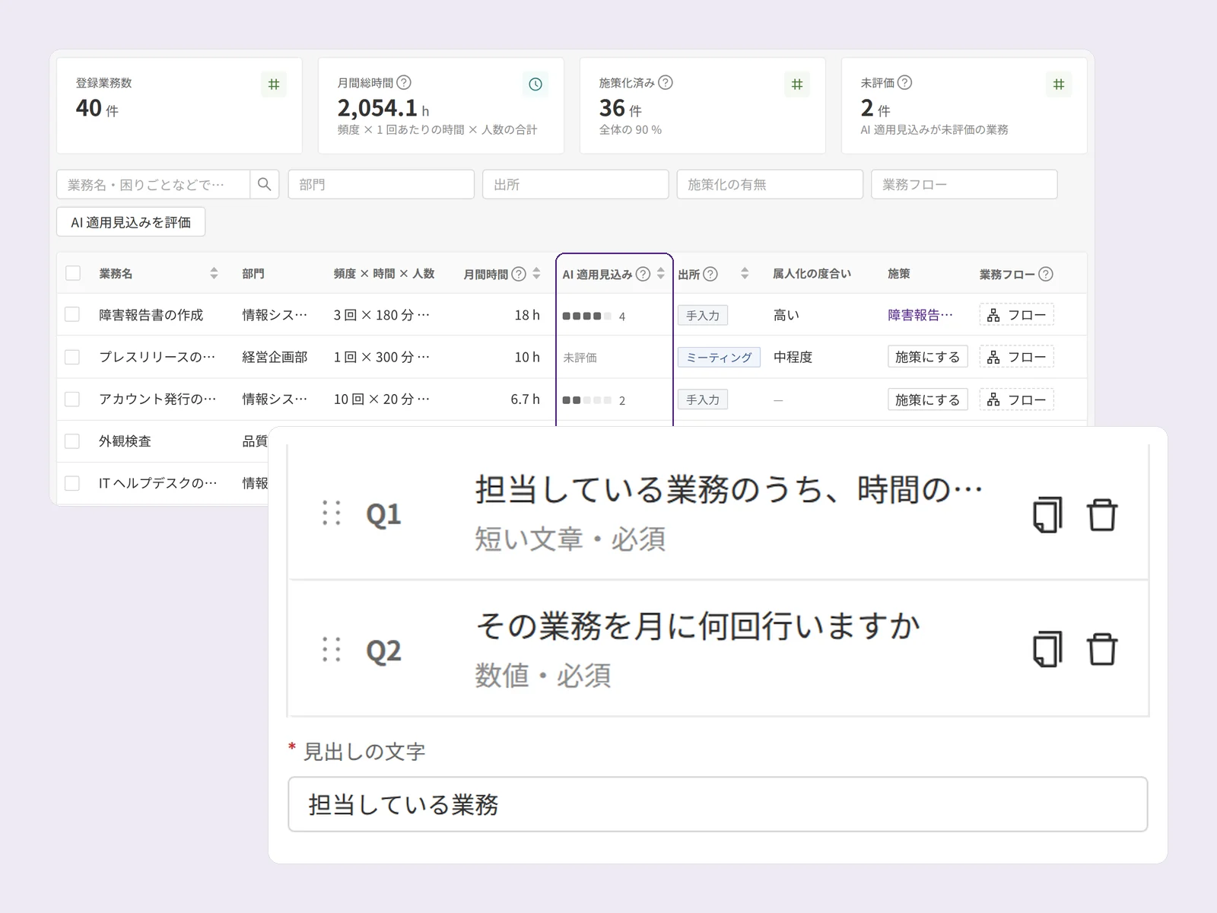
Task: Click the AI 適用見込みを評価 button
Action: [x=131, y=222]
